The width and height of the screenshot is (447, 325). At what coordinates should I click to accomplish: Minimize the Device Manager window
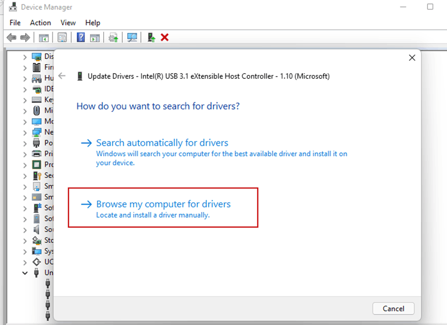pos(403,7)
